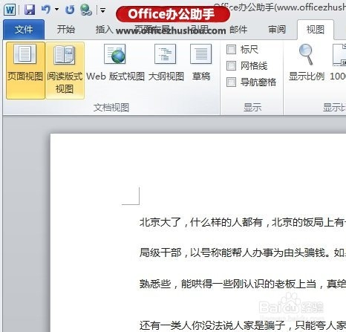
Task: Switch to the 开始 tab
Action: coord(65,30)
